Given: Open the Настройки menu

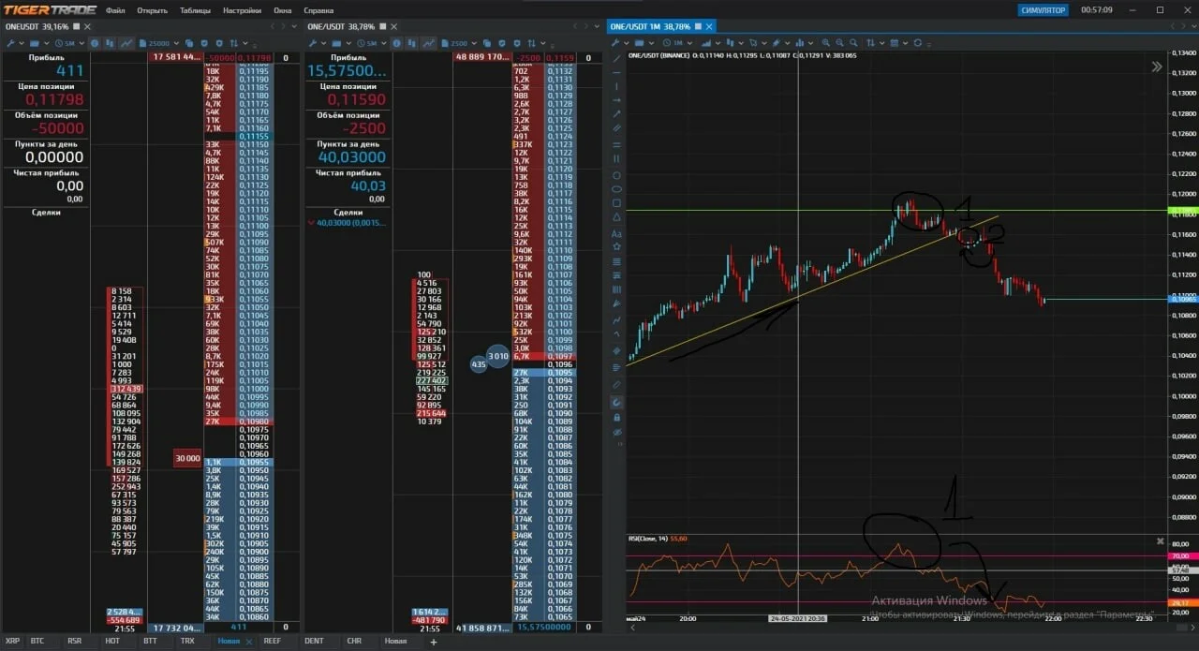Looking at the screenshot, I should point(242,10).
